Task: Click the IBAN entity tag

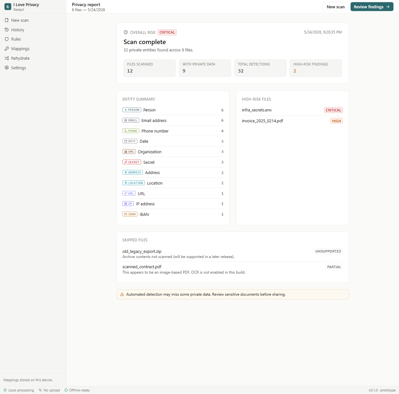Action: 130,214
